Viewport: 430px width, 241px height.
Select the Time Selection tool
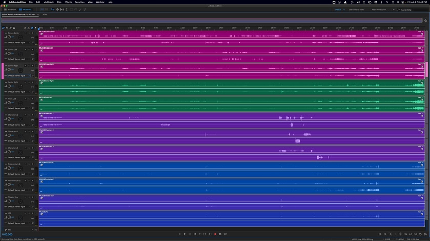pos(67,10)
